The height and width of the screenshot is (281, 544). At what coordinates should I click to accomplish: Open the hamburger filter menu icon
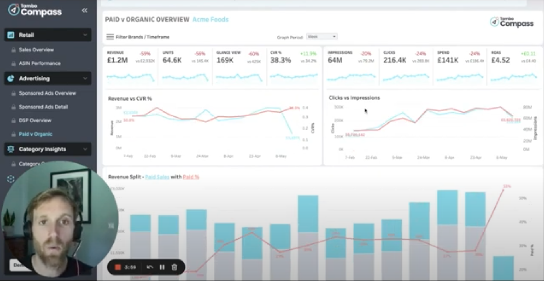coord(110,37)
